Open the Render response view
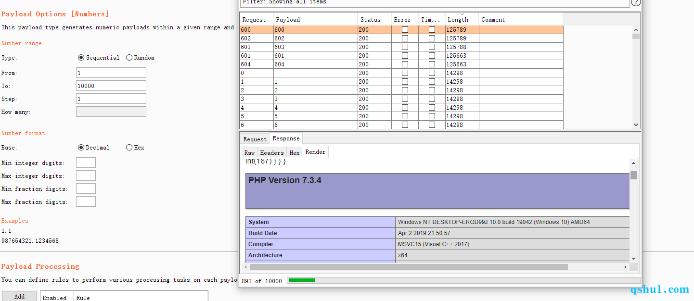 (x=316, y=152)
